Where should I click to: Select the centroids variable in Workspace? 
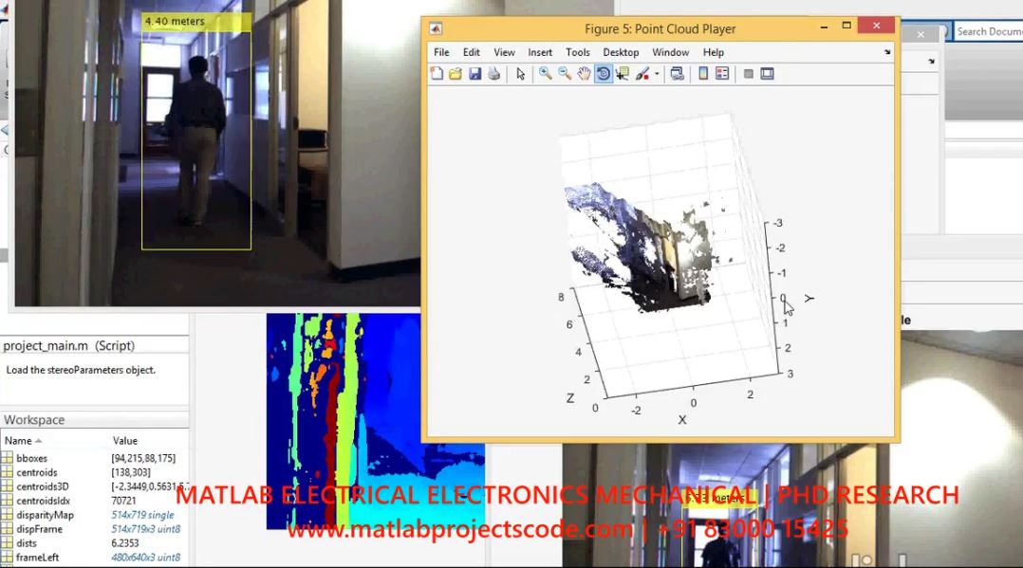(x=36, y=473)
